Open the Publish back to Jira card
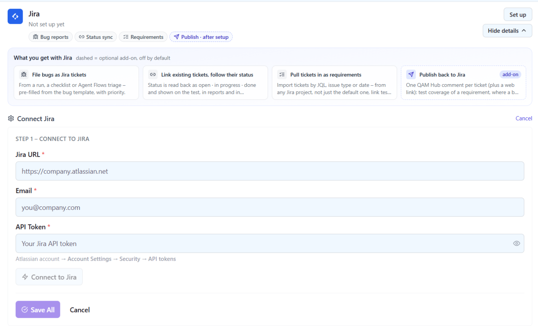This screenshot has width=538, height=326. tap(463, 83)
